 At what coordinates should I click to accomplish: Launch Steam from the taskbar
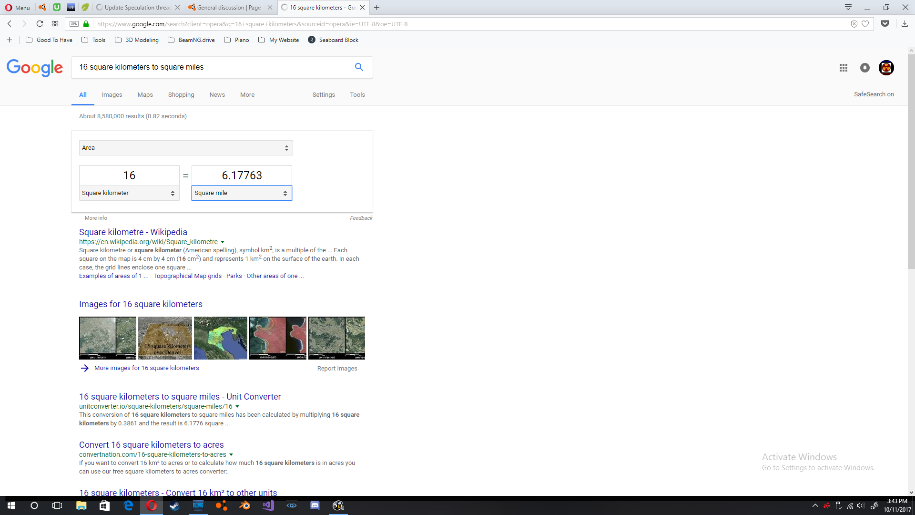point(175,505)
